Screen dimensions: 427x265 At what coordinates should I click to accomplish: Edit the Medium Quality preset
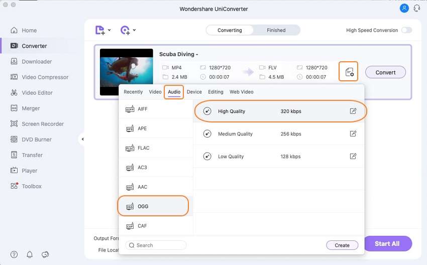[353, 134]
